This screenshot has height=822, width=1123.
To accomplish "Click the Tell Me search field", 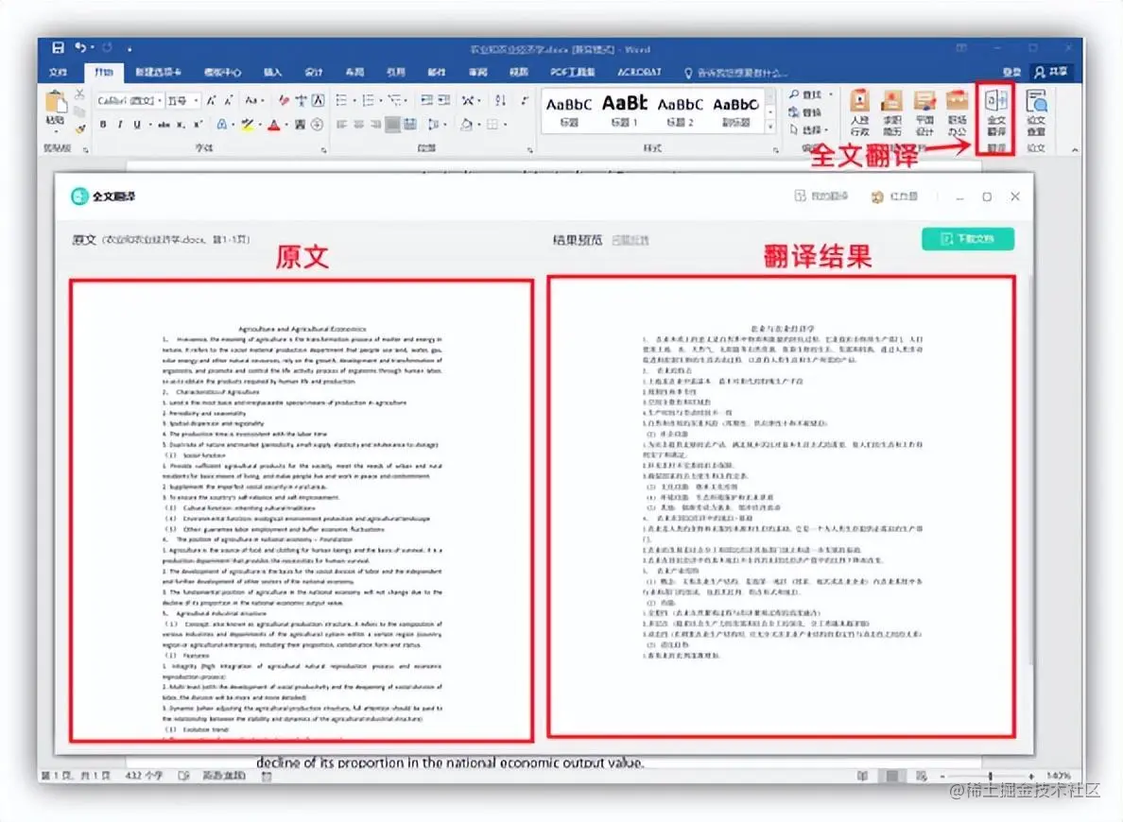I will tap(735, 73).
